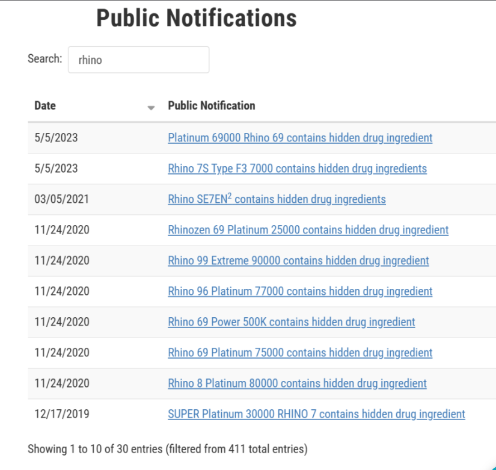The image size is (496, 470).
Task: Open Rhino 69 Platinum 75000 link
Action: click(x=300, y=353)
